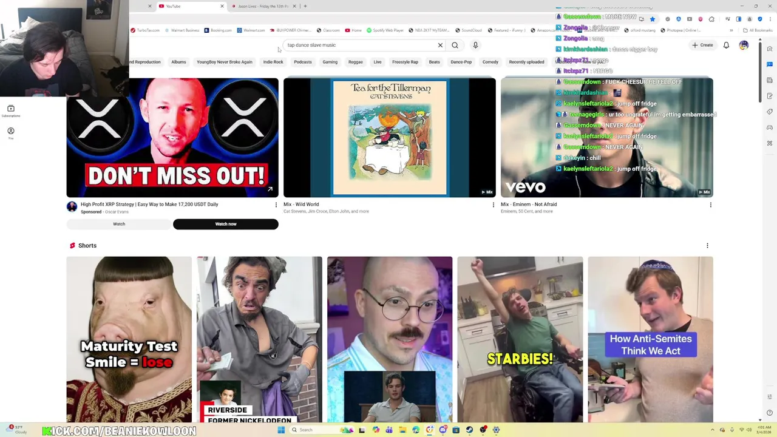777x437 pixels.
Task: Select the Comedy chip
Action: pos(490,62)
